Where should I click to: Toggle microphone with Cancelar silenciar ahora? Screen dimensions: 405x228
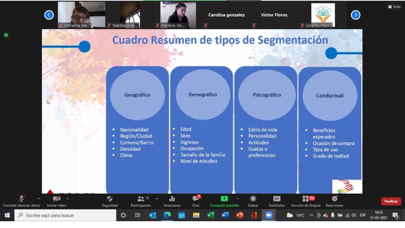(x=21, y=200)
